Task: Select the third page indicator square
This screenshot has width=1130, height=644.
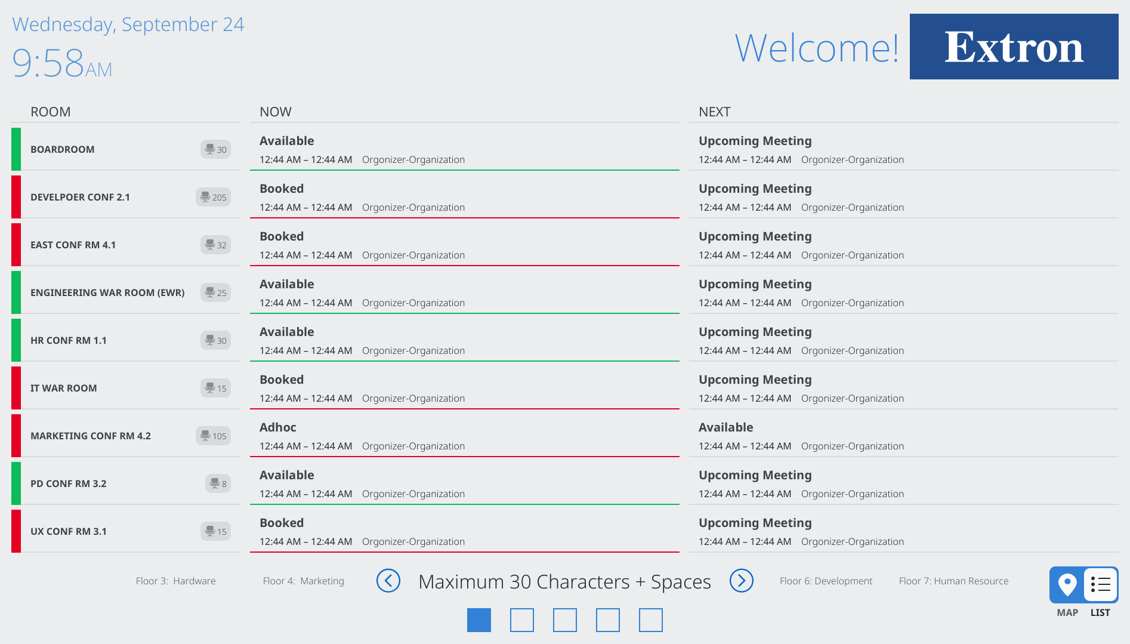Action: coord(565,620)
